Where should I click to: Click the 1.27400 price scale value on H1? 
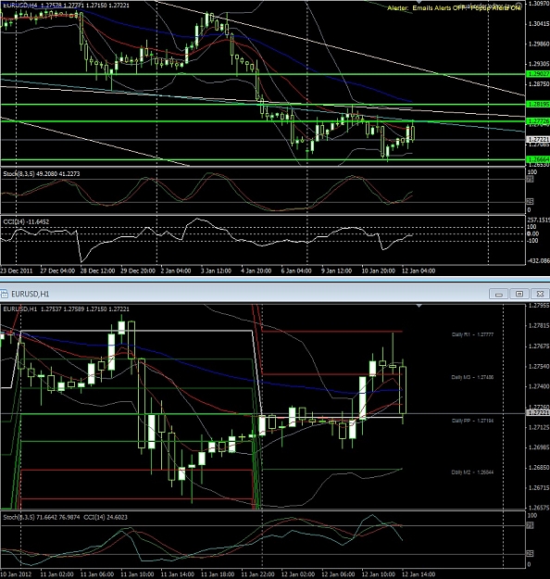pos(539,386)
